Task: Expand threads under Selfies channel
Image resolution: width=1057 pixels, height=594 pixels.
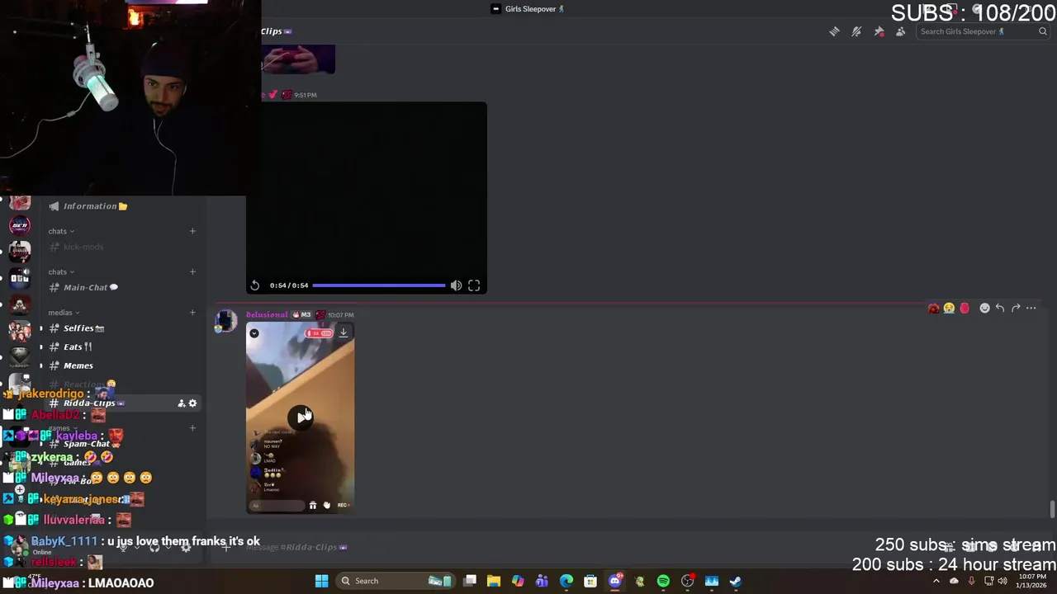Action: click(40, 328)
